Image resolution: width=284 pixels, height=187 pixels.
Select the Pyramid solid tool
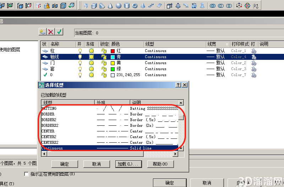[143, 6]
